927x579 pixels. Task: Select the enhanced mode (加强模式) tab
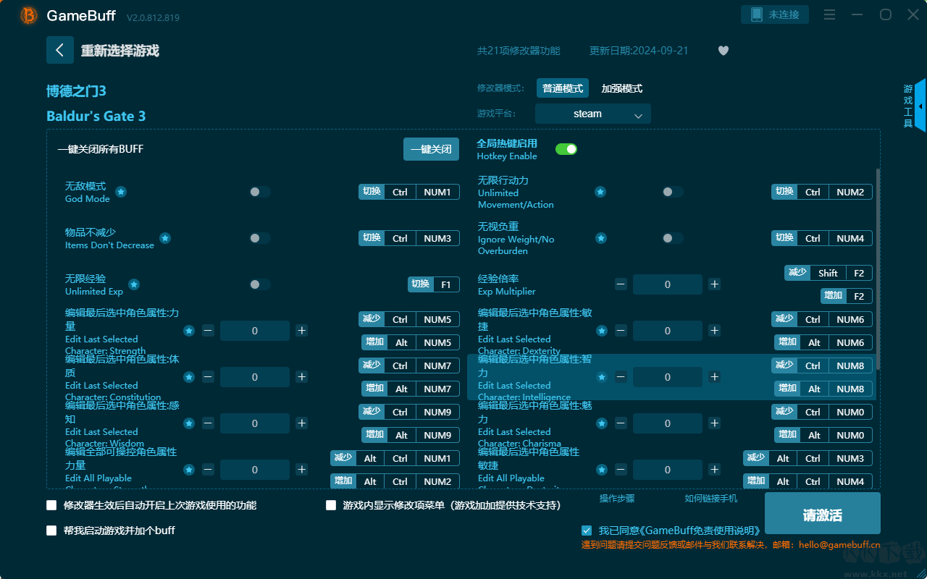coord(622,88)
